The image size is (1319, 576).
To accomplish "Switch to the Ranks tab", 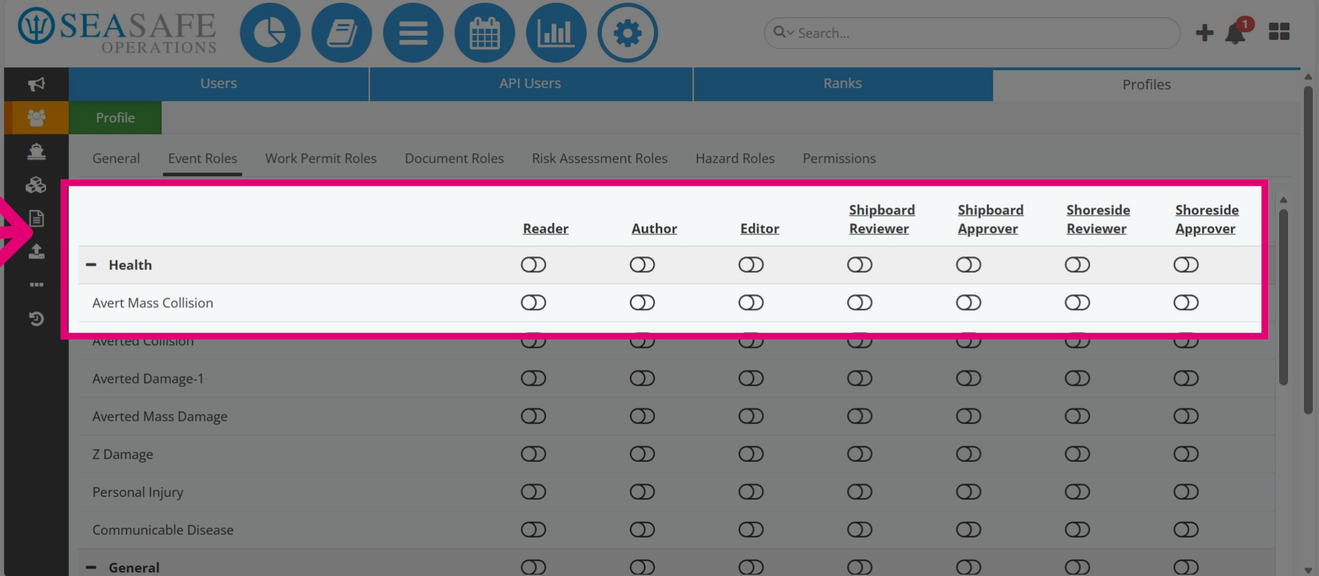I will (x=842, y=84).
